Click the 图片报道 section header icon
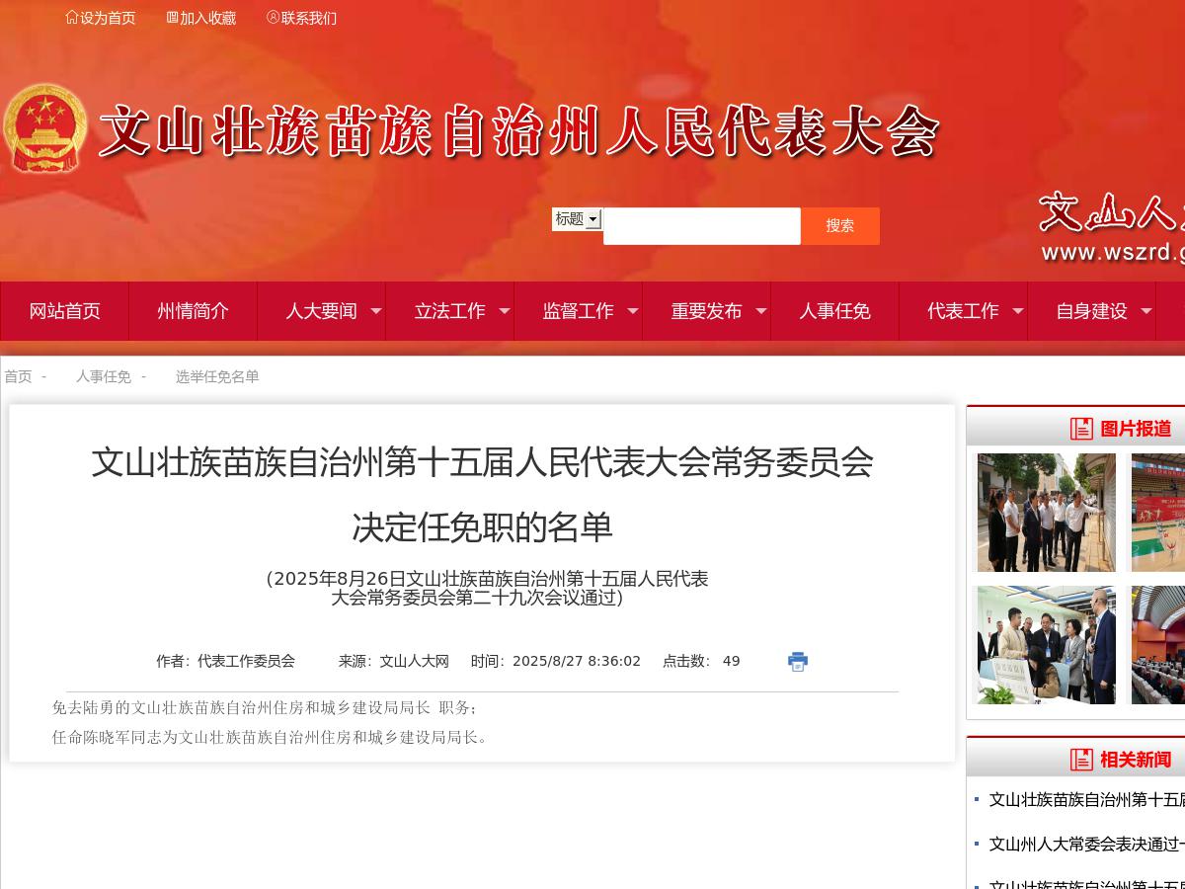 coord(1080,429)
